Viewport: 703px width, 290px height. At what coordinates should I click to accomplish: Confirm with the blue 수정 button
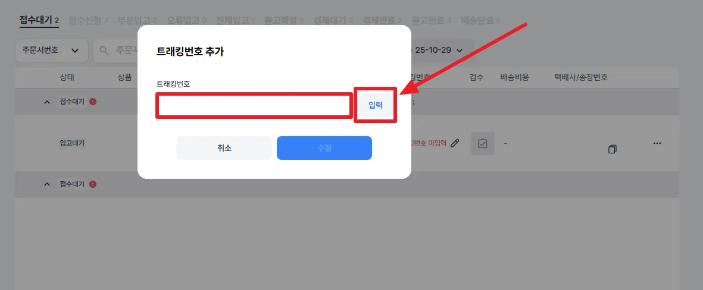[324, 148]
